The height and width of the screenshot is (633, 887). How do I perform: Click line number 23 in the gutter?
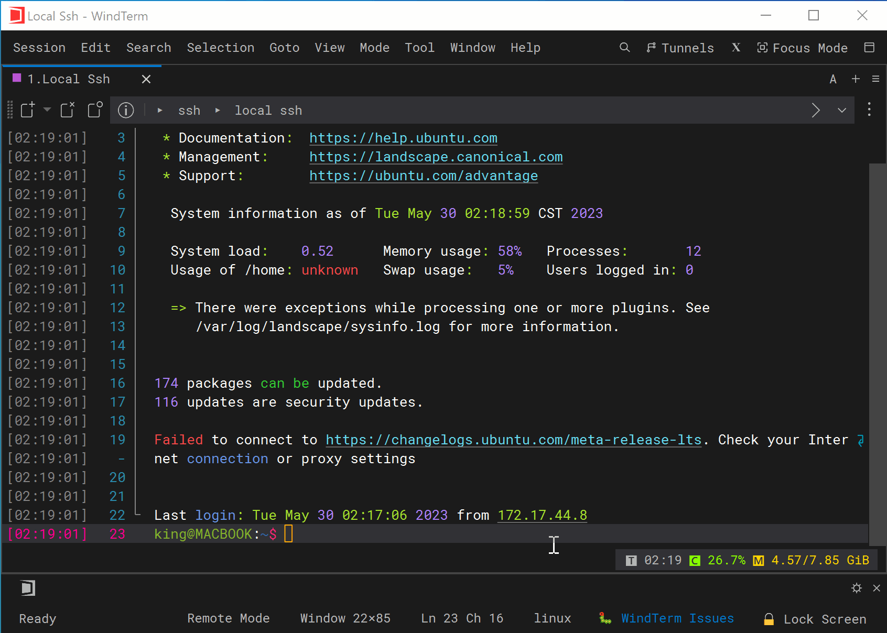[117, 534]
